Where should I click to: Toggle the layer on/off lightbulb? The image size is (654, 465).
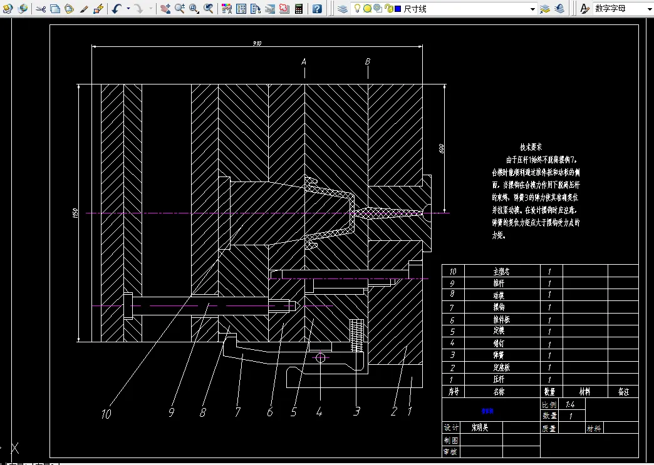357,8
